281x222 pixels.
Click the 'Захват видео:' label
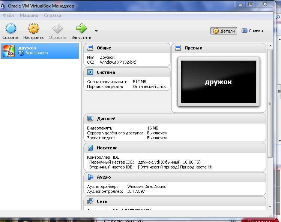(x=101, y=138)
